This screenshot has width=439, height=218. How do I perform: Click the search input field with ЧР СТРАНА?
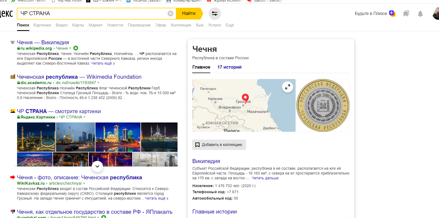coord(92,14)
